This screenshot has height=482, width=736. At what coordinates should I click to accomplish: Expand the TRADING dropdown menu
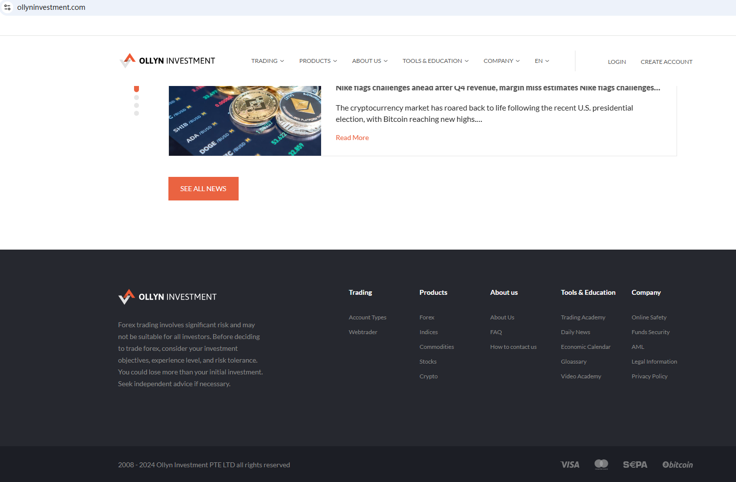click(268, 61)
